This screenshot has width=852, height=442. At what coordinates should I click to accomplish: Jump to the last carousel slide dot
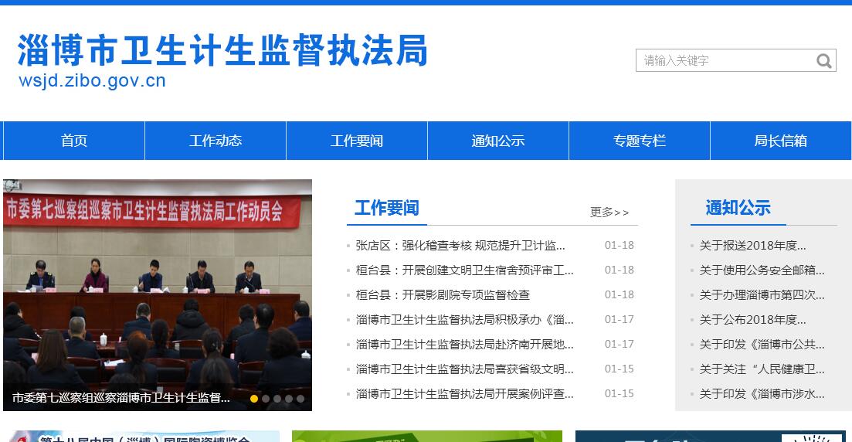[x=300, y=399]
